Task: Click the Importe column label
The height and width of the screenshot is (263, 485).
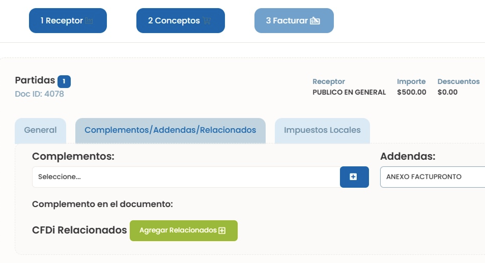Action: coord(411,82)
